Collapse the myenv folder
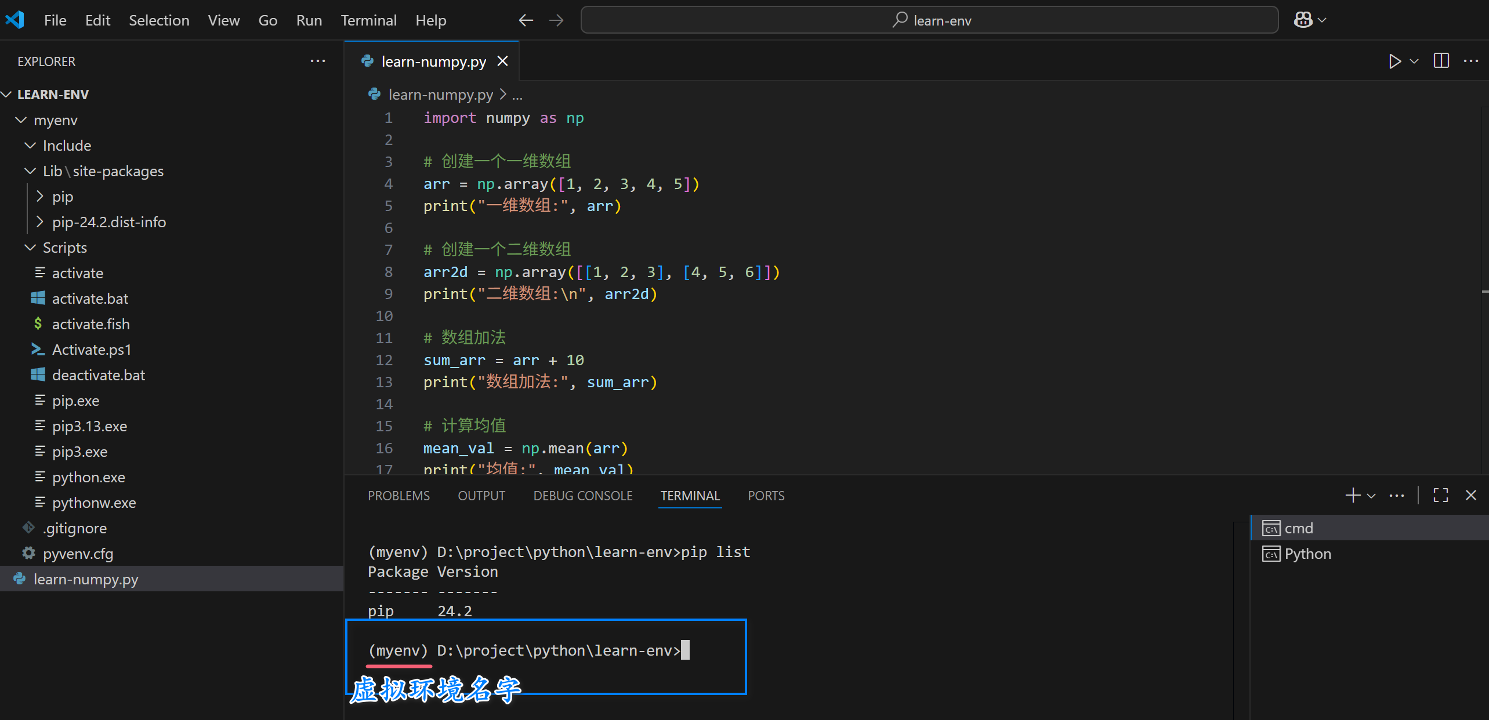This screenshot has width=1489, height=720. 172,120
